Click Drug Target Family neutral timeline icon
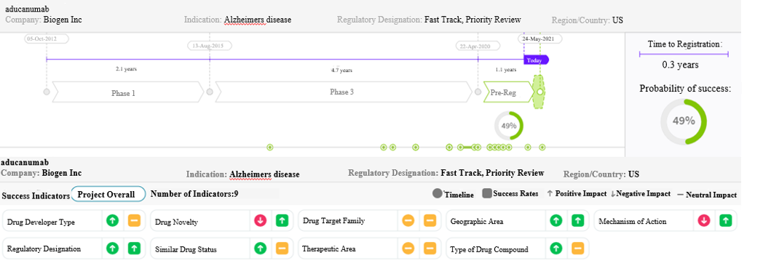 pyautogui.click(x=408, y=221)
